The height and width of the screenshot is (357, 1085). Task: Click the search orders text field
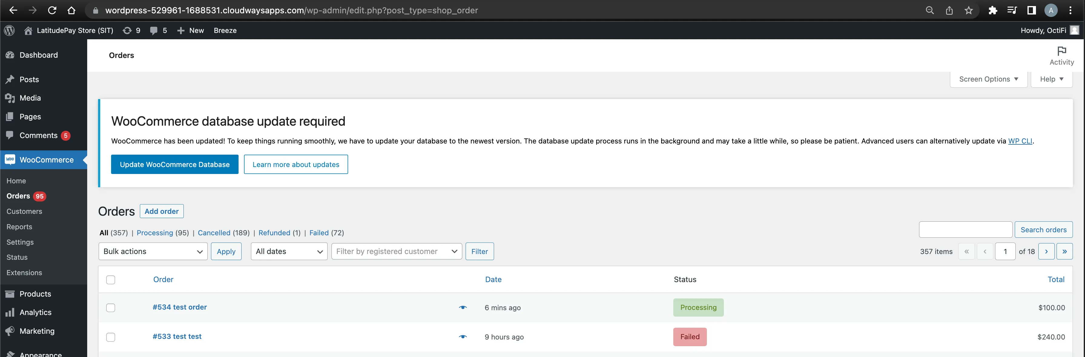(965, 230)
